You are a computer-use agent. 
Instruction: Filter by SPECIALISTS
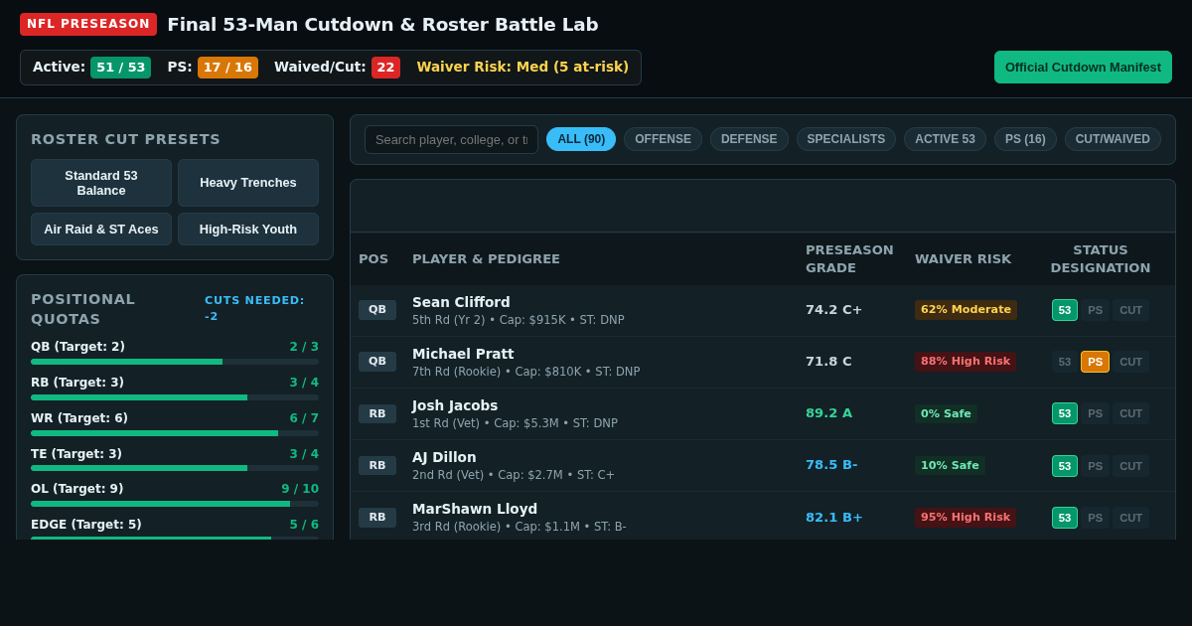(846, 139)
